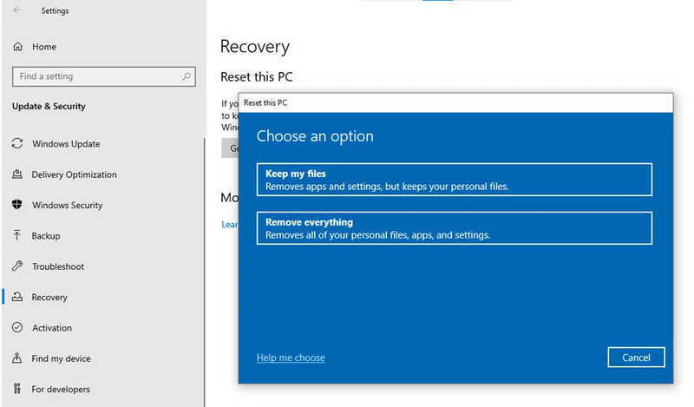Choose the Keep my files option
The height and width of the screenshot is (407, 694).
click(454, 180)
